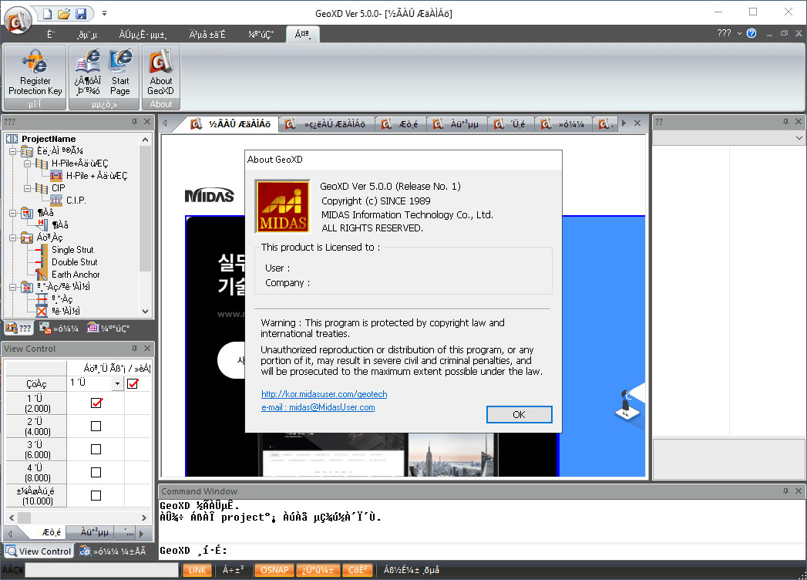Screen dimensions: 807x580
Task: Uncheck the checkbox for row 1 (2.000)
Action: pyautogui.click(x=96, y=403)
